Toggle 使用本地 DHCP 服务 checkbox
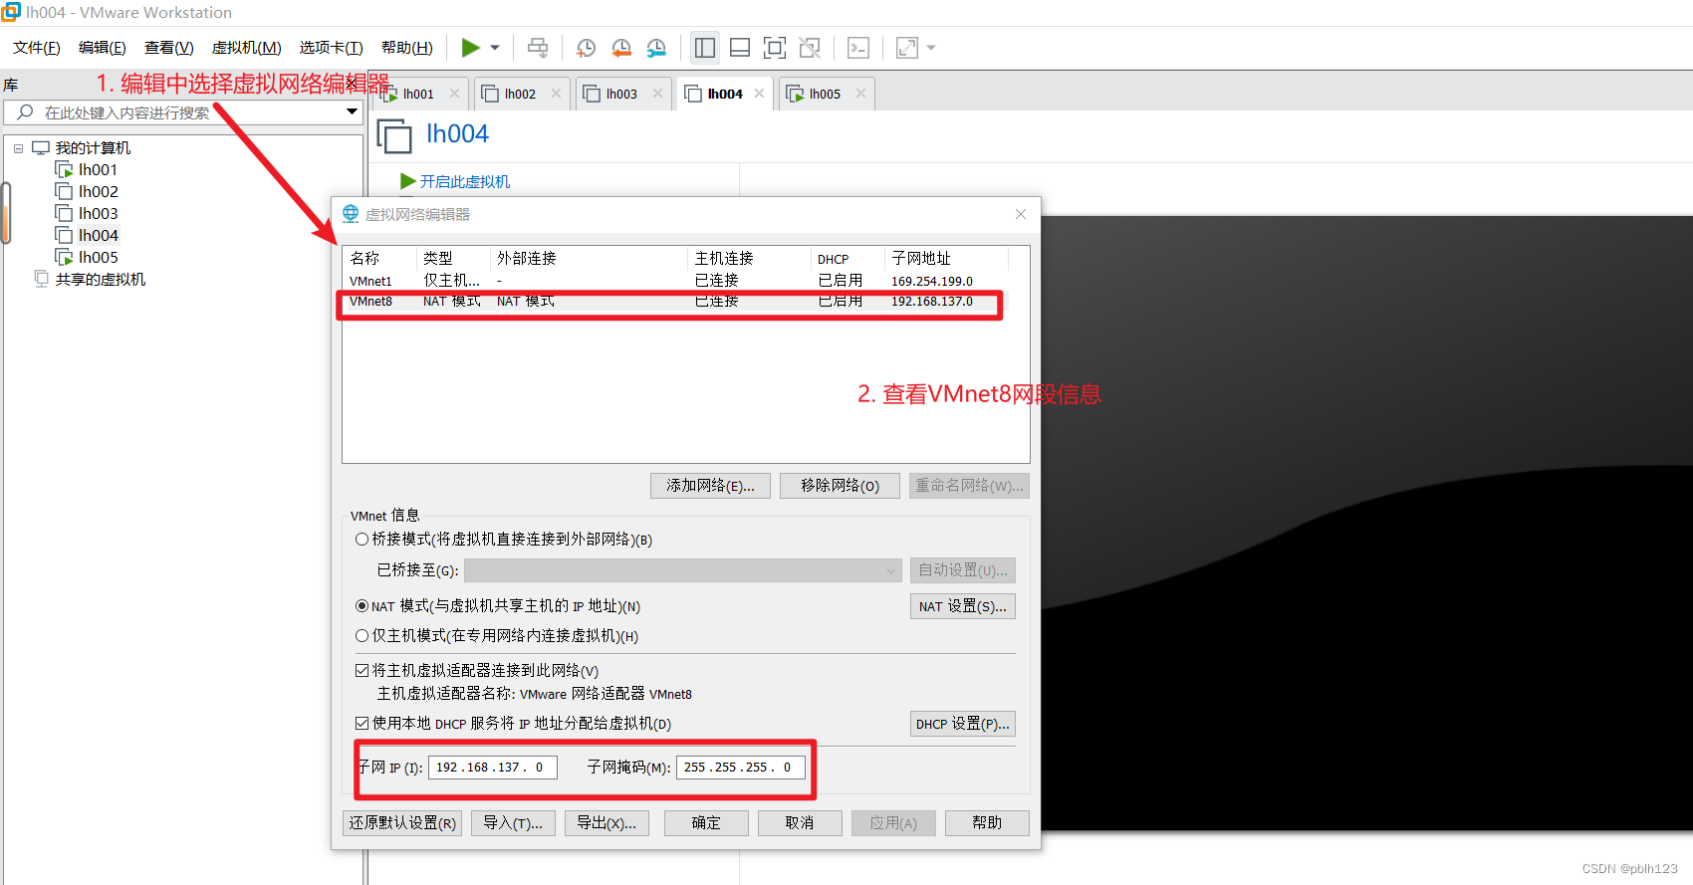1693x885 pixels. tap(363, 724)
